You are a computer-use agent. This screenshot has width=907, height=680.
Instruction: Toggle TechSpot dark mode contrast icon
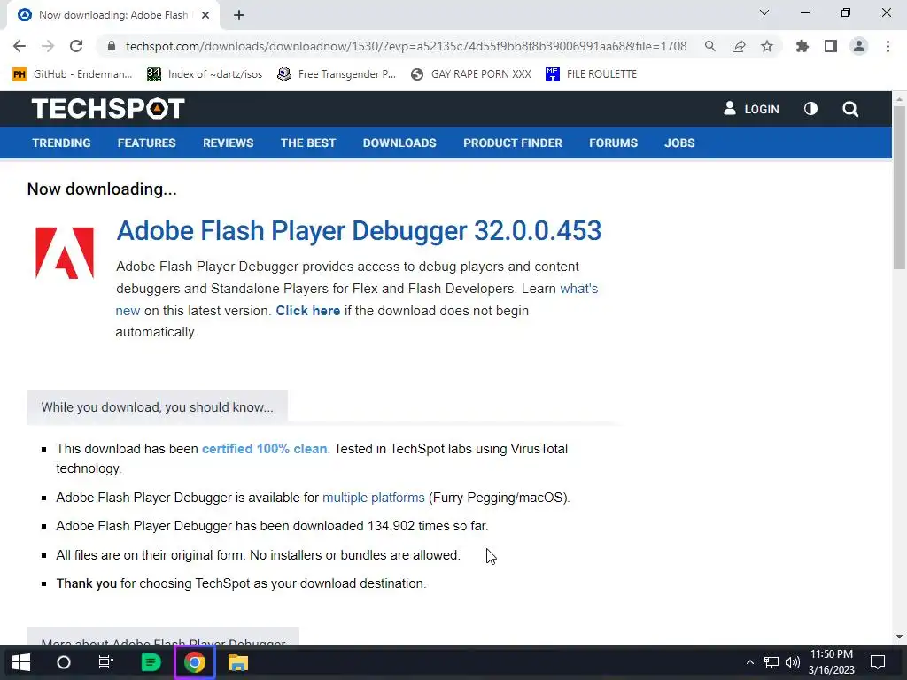pos(811,109)
